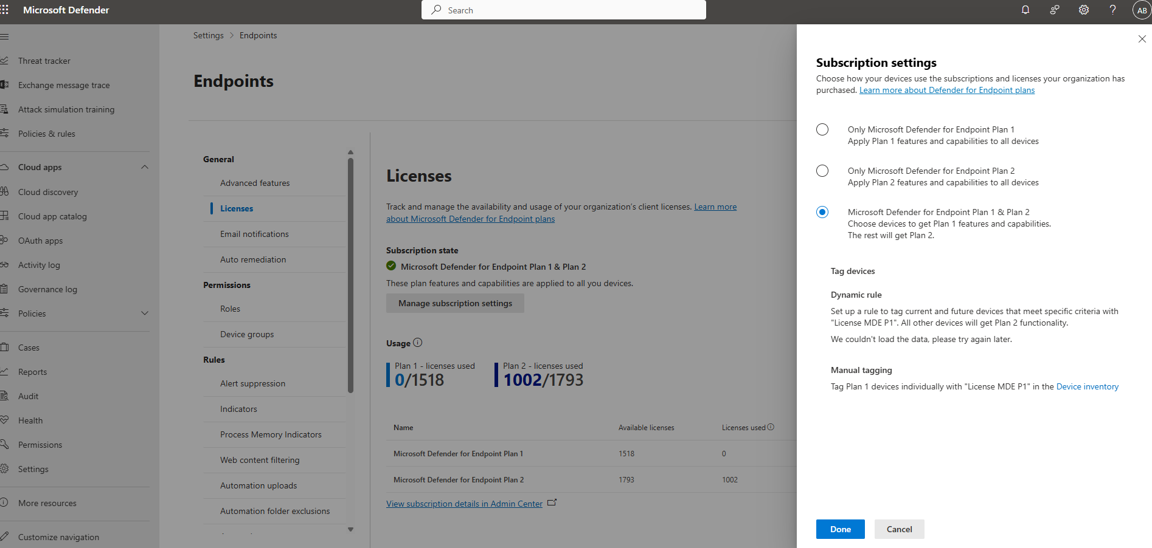This screenshot has width=1152, height=548.
Task: Click the Licenses used info icon
Action: (771, 427)
